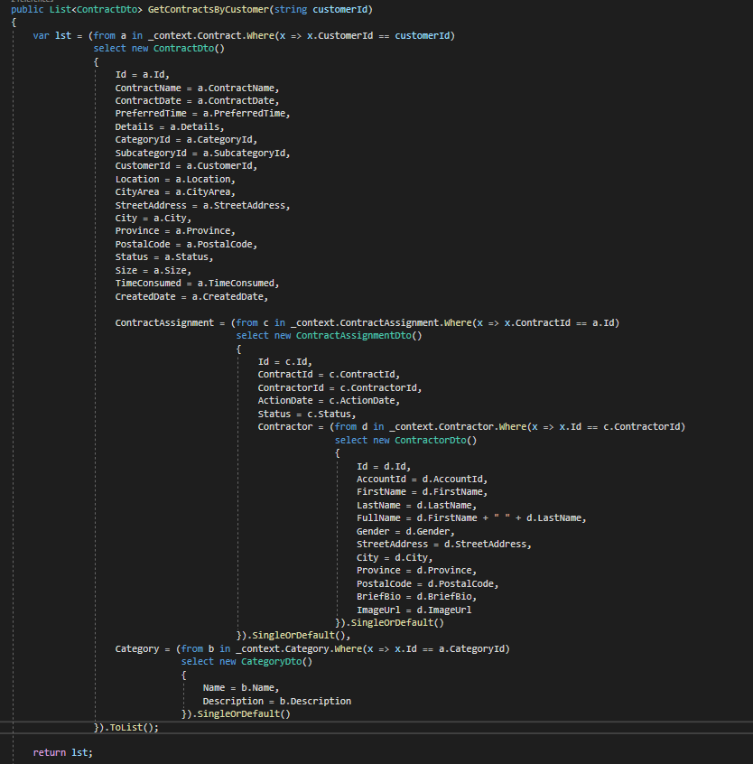Click the 'ActionDate = c.ActionDate,' line
753x764 pixels.
(329, 401)
